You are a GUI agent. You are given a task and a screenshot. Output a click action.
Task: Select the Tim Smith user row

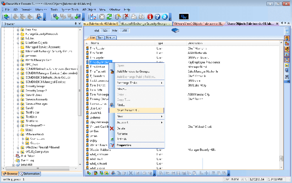pos(181,53)
